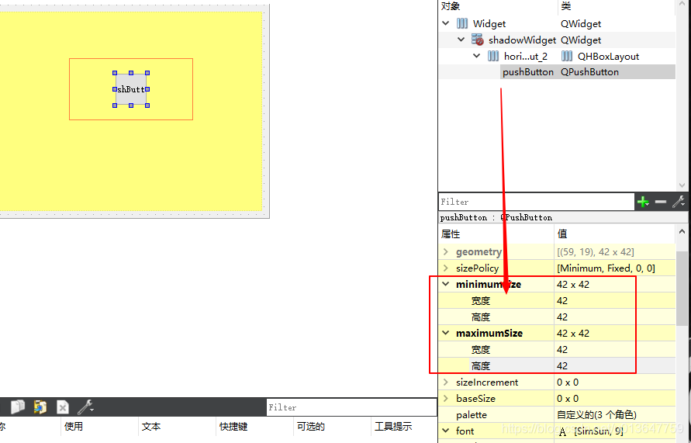Viewport: 691px width, 443px height.
Task: Click object inspector scrollbar down arrow
Action: (x=682, y=185)
